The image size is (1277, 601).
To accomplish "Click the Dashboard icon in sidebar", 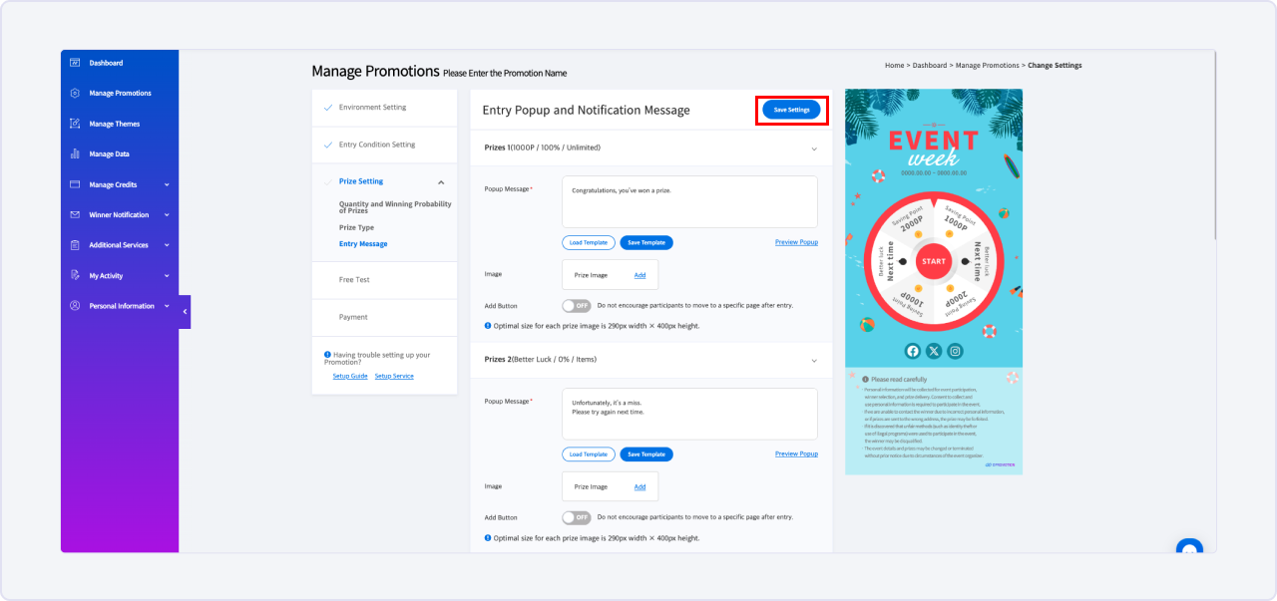I will click(75, 63).
